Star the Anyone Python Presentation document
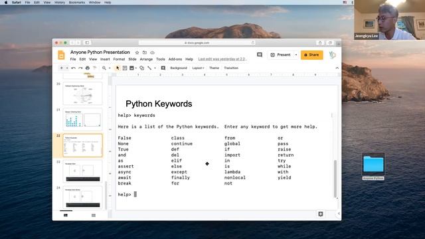Screen dimensions: 425x239 click(x=137, y=52)
